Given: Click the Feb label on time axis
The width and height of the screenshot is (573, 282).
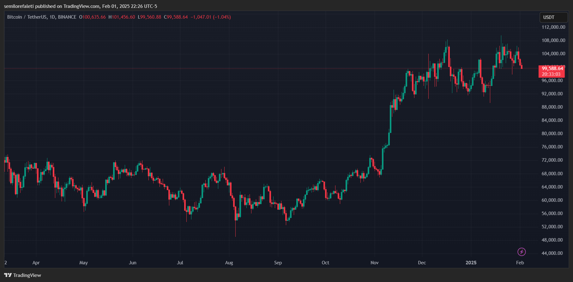Looking at the screenshot, I should (520, 263).
